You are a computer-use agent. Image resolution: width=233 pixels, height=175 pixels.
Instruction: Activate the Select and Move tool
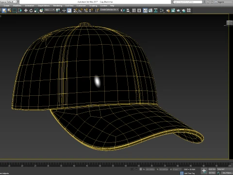click(26, 11)
